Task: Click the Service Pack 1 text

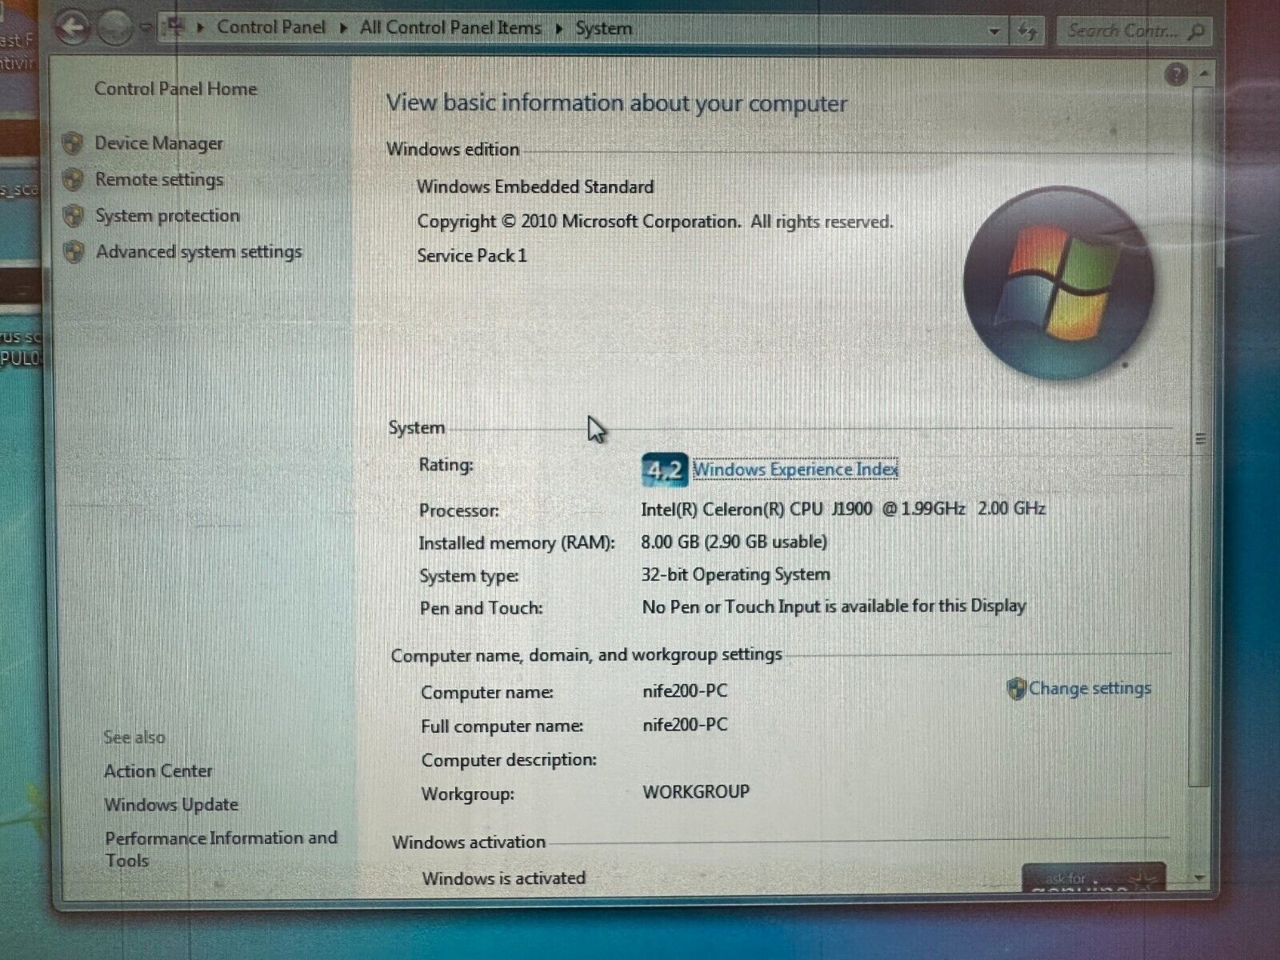Action: coord(471,256)
